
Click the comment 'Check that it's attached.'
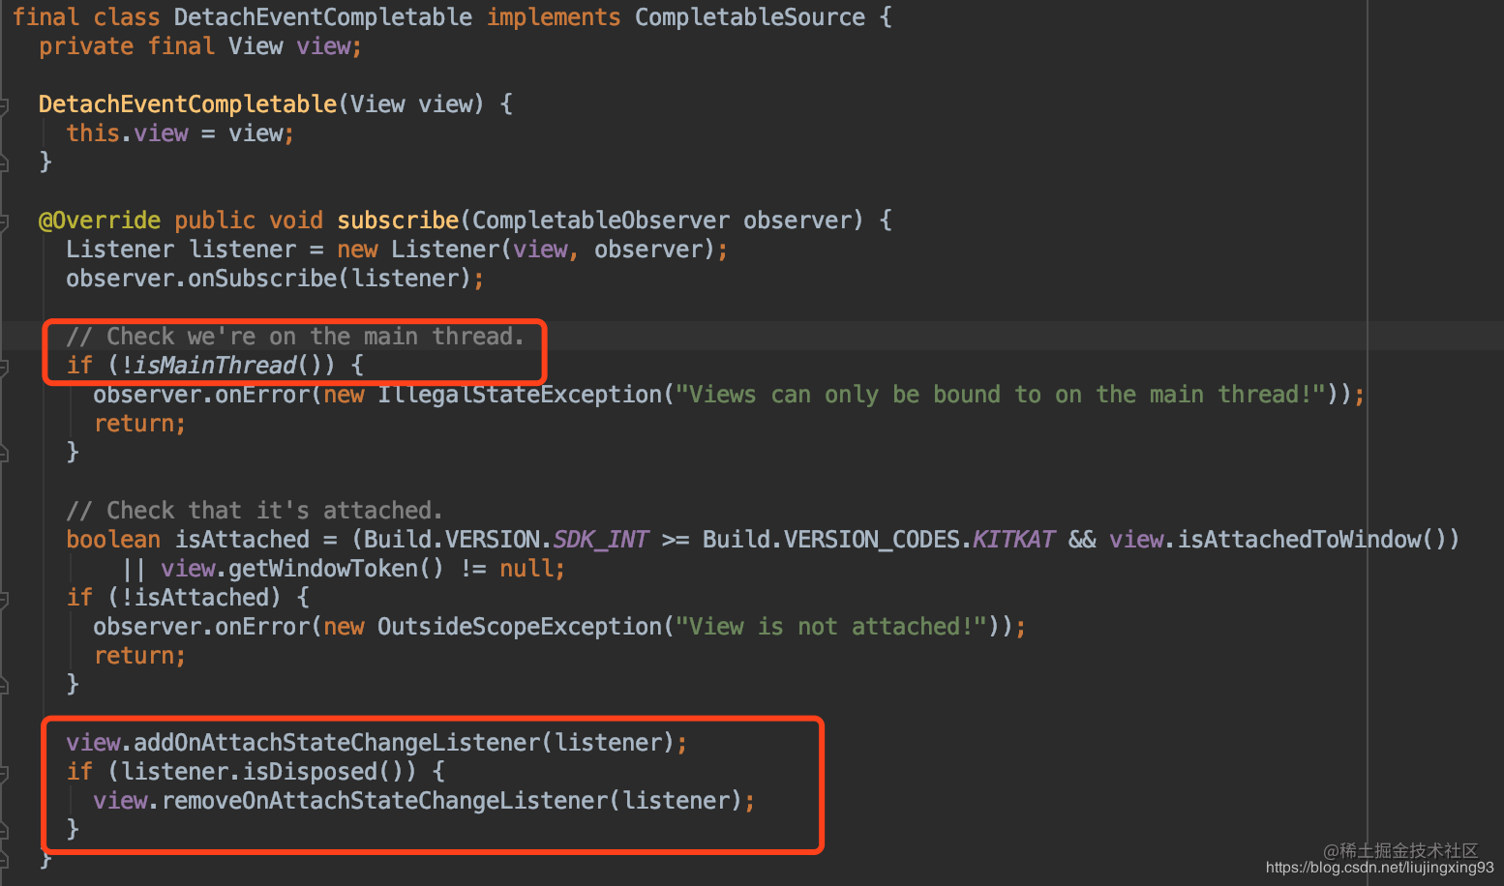255,511
